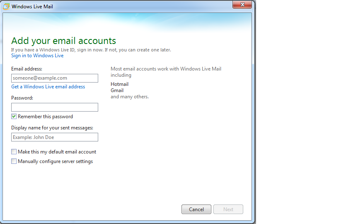Click the 'and many others.' text

130,97
